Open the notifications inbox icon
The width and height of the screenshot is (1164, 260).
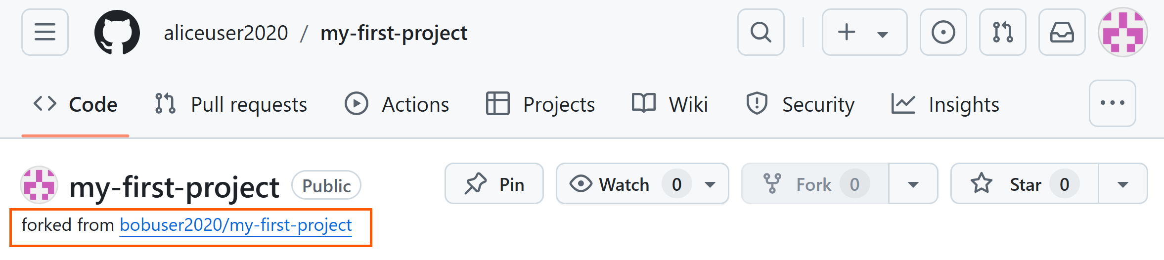[1062, 33]
